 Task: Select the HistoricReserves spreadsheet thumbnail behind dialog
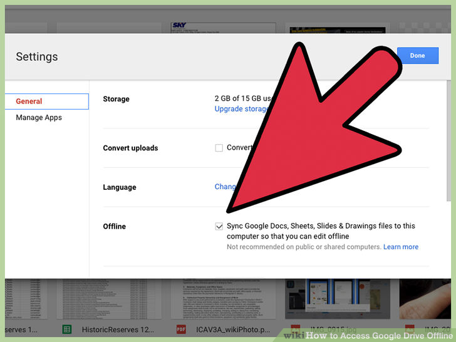point(109,299)
